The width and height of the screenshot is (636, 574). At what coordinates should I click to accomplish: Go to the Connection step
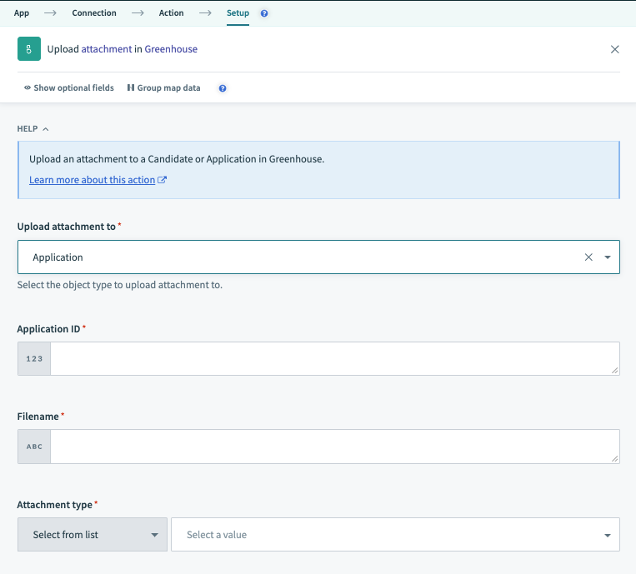(x=94, y=13)
